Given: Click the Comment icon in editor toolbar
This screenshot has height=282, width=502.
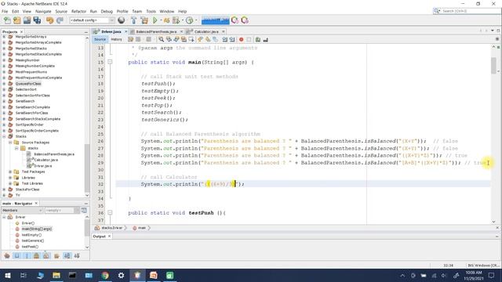Looking at the screenshot, I should pyautogui.click(x=258, y=39).
